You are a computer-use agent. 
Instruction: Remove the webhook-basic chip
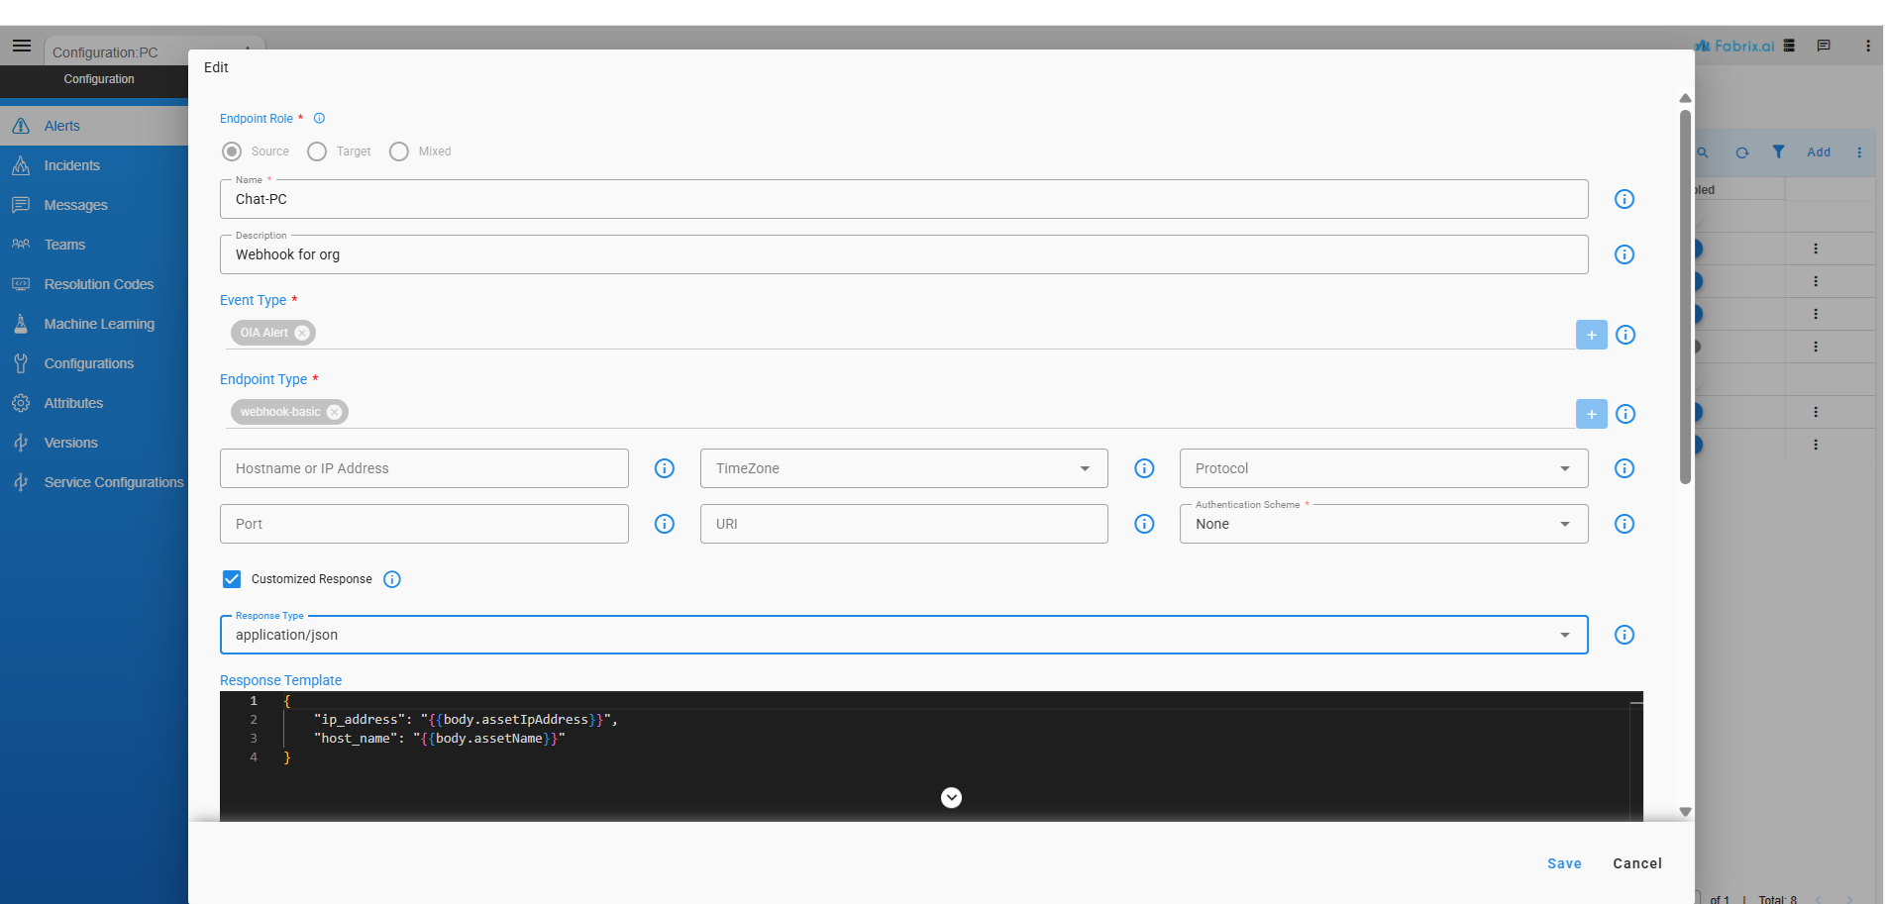pyautogui.click(x=334, y=412)
